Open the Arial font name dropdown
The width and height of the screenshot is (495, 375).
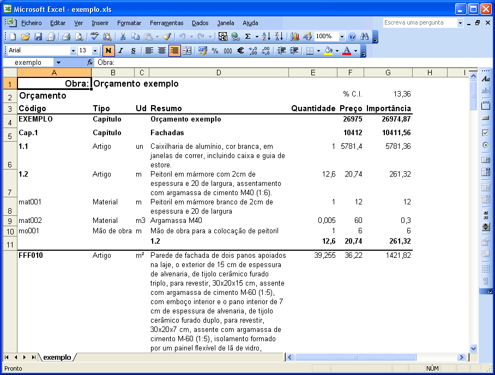point(73,51)
